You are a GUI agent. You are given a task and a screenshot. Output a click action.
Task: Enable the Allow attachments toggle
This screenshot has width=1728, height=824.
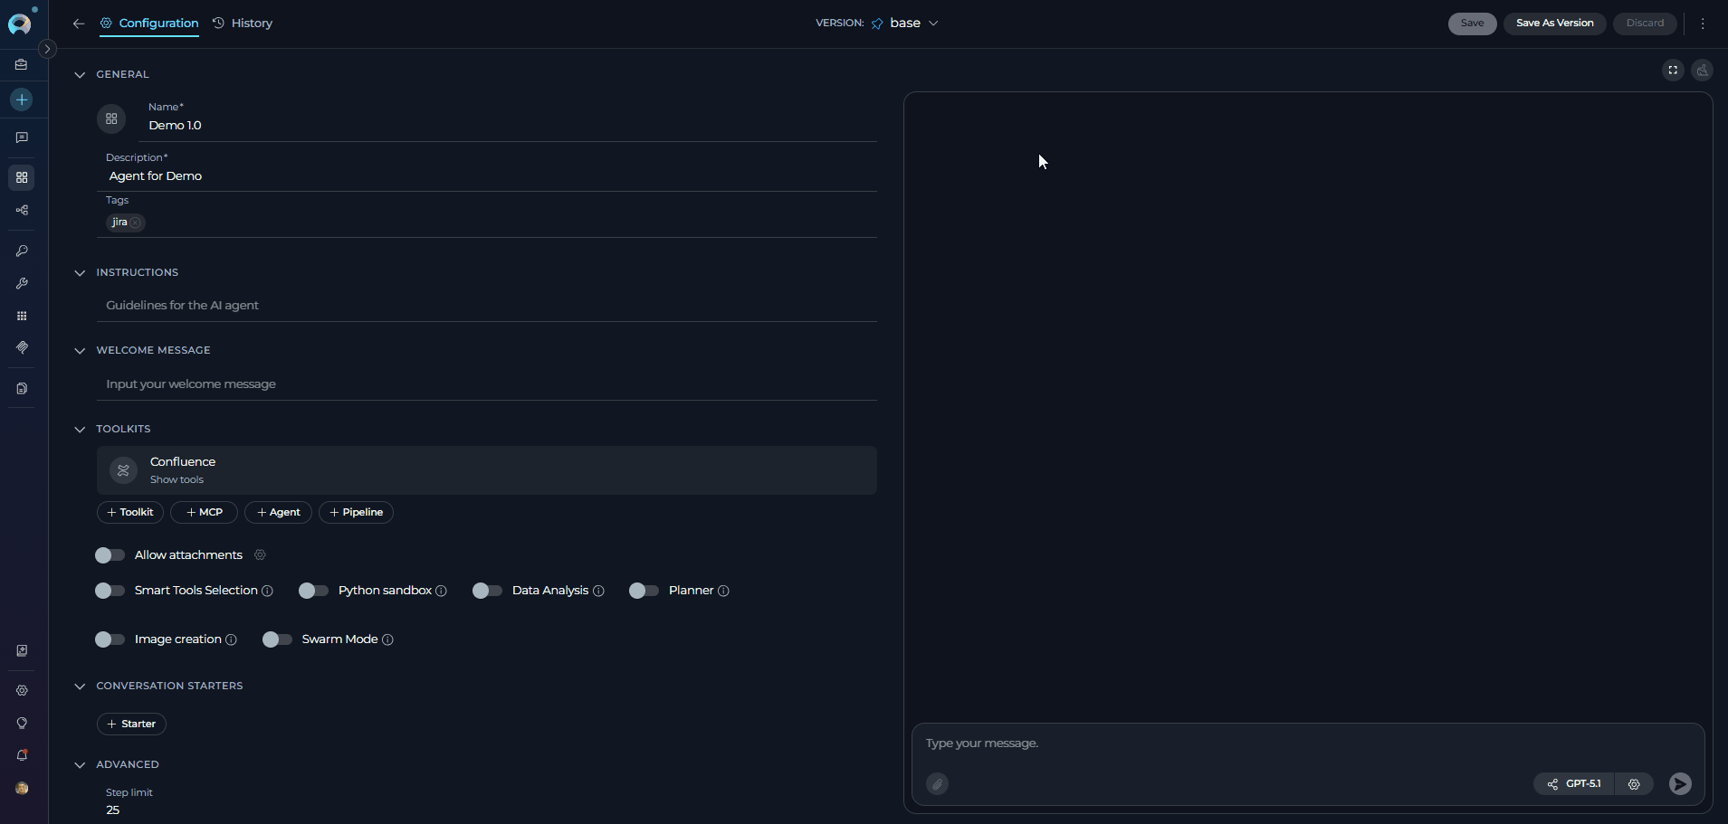[x=110, y=555]
